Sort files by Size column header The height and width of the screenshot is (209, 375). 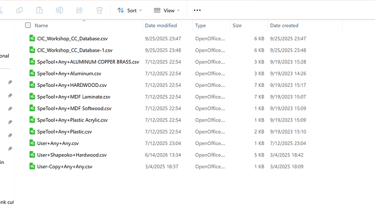[x=237, y=26]
